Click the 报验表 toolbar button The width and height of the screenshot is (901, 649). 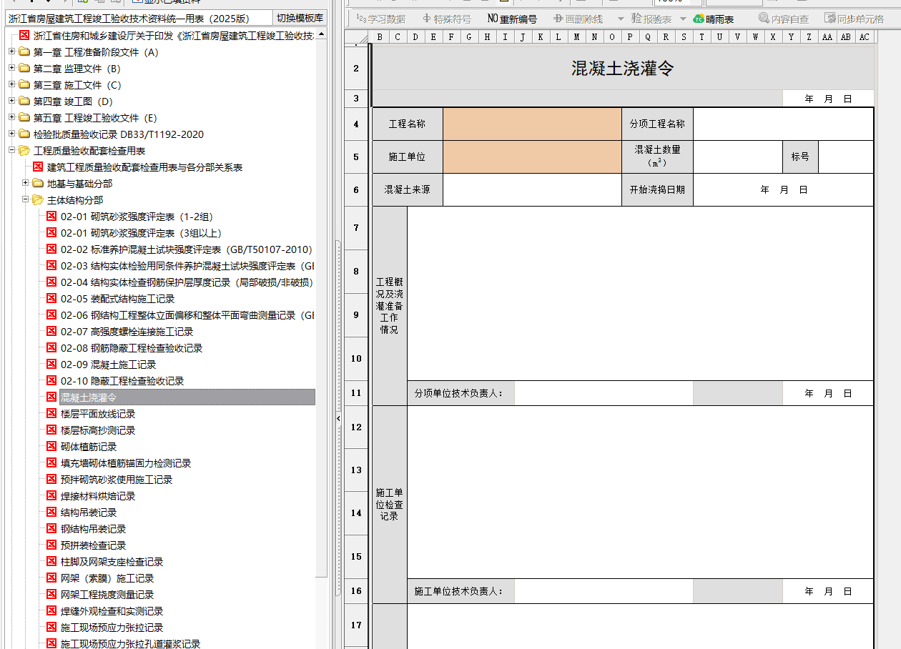click(x=651, y=19)
